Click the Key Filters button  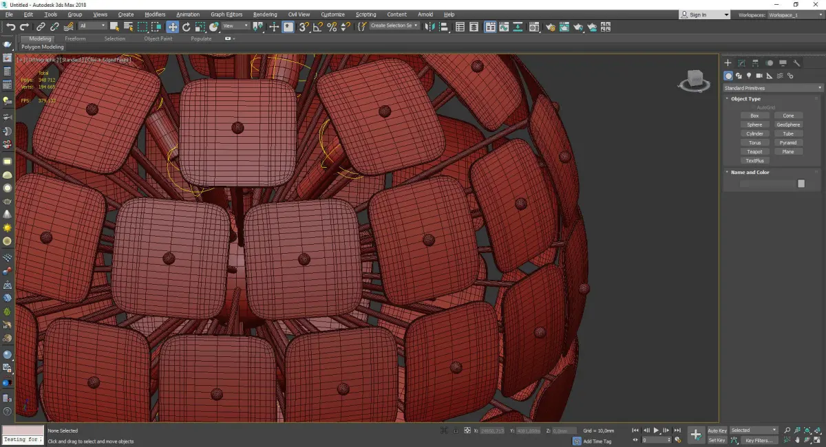758,440
